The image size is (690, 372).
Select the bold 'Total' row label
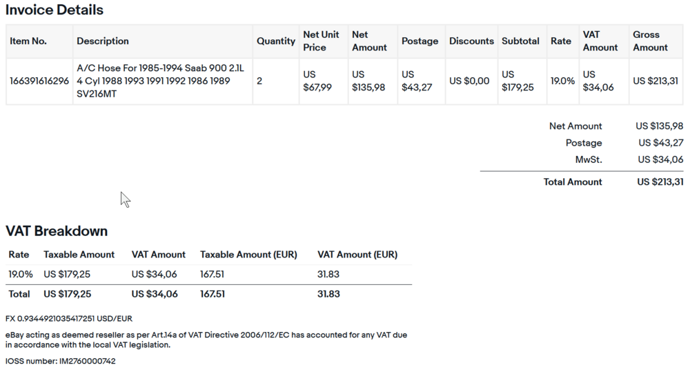point(19,294)
